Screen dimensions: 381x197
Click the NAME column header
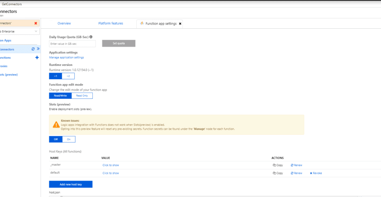click(54, 158)
